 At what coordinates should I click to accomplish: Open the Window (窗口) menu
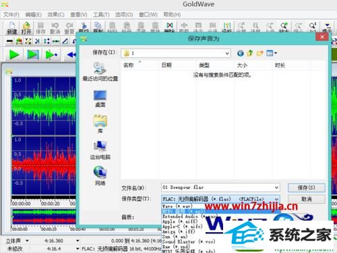148,15
